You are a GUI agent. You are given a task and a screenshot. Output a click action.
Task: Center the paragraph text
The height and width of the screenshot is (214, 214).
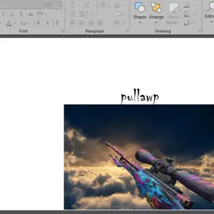(81, 23)
